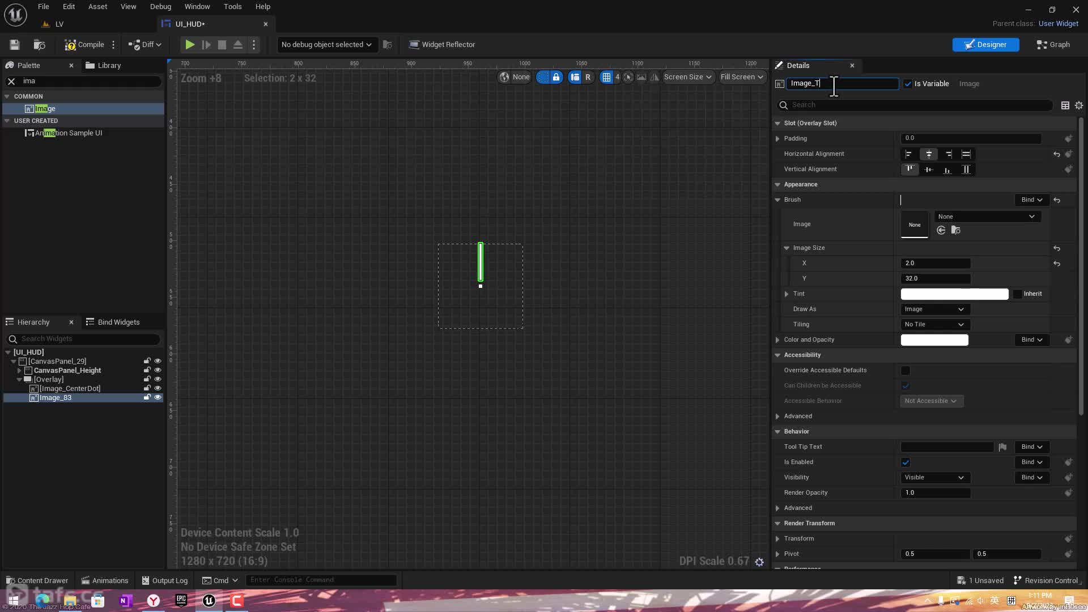Click the Tint color swatch
Viewport: 1088px width, 612px height.
[x=955, y=294]
